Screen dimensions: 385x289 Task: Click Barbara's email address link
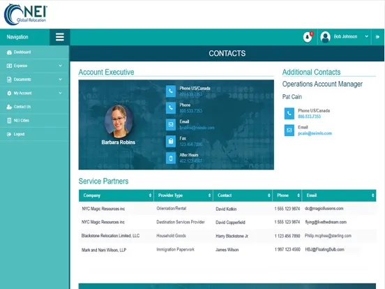197,128
